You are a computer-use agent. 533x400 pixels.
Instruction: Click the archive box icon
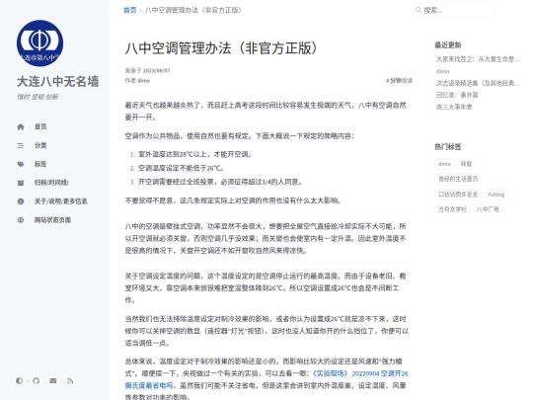click(21, 183)
